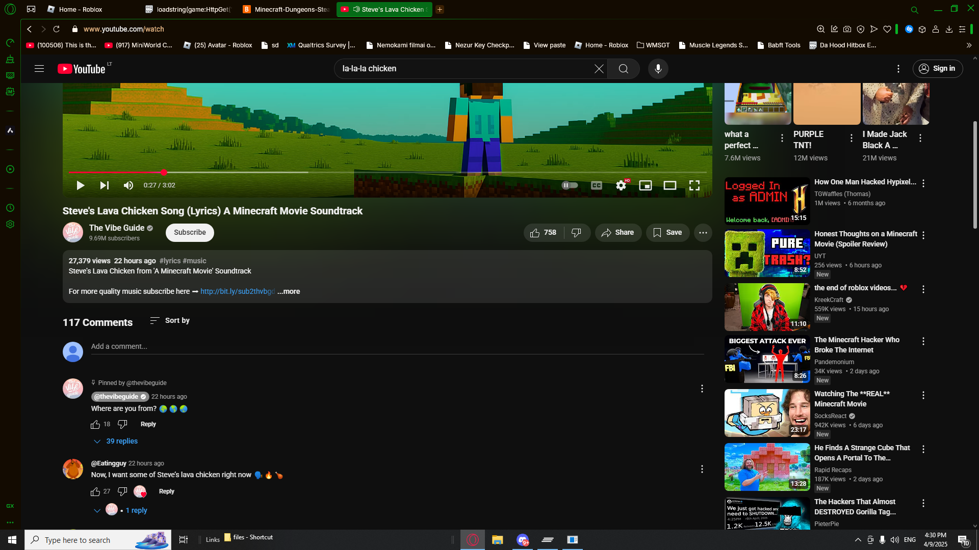Image resolution: width=979 pixels, height=550 pixels.
Task: Open Babft Tools bookmark
Action: pyautogui.click(x=779, y=45)
